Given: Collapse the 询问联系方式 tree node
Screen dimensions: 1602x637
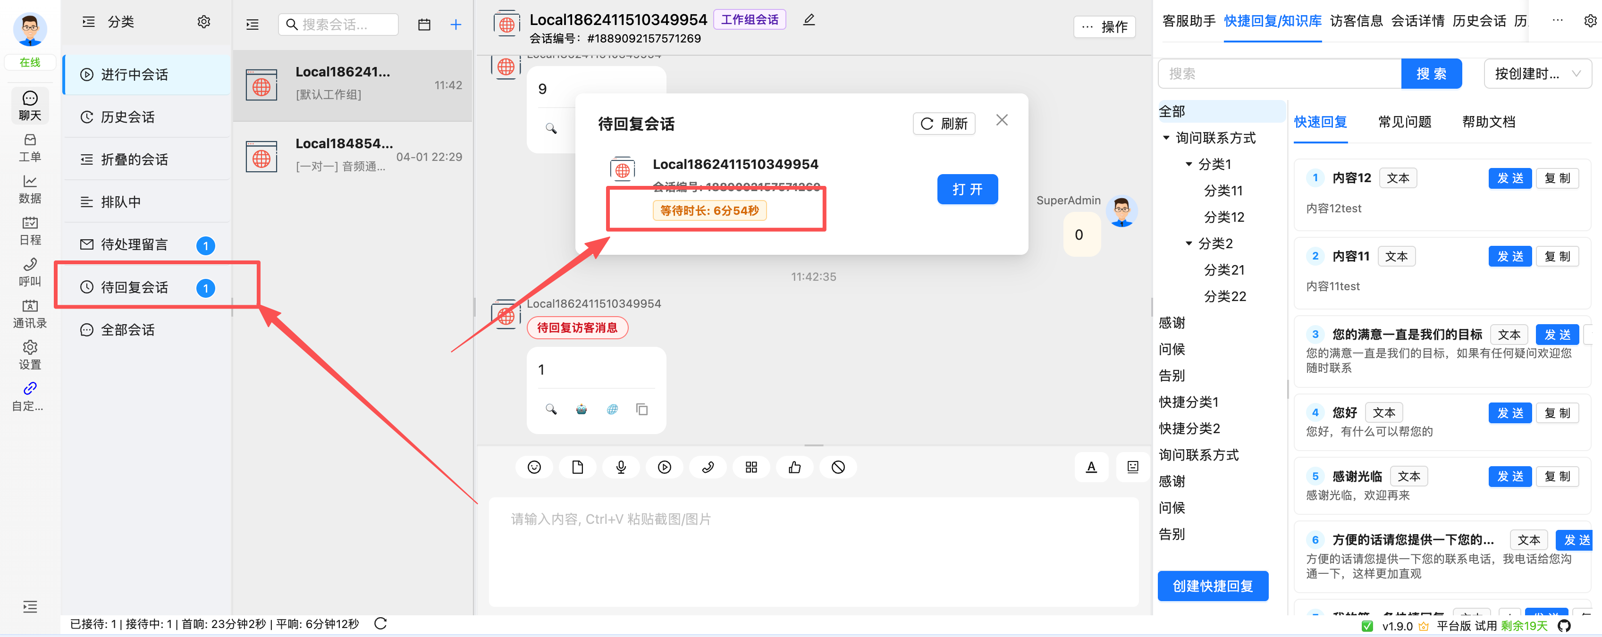Looking at the screenshot, I should [1166, 138].
